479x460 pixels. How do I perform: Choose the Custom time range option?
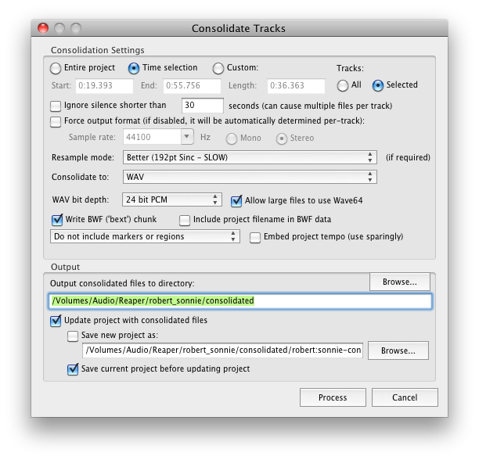[x=218, y=68]
